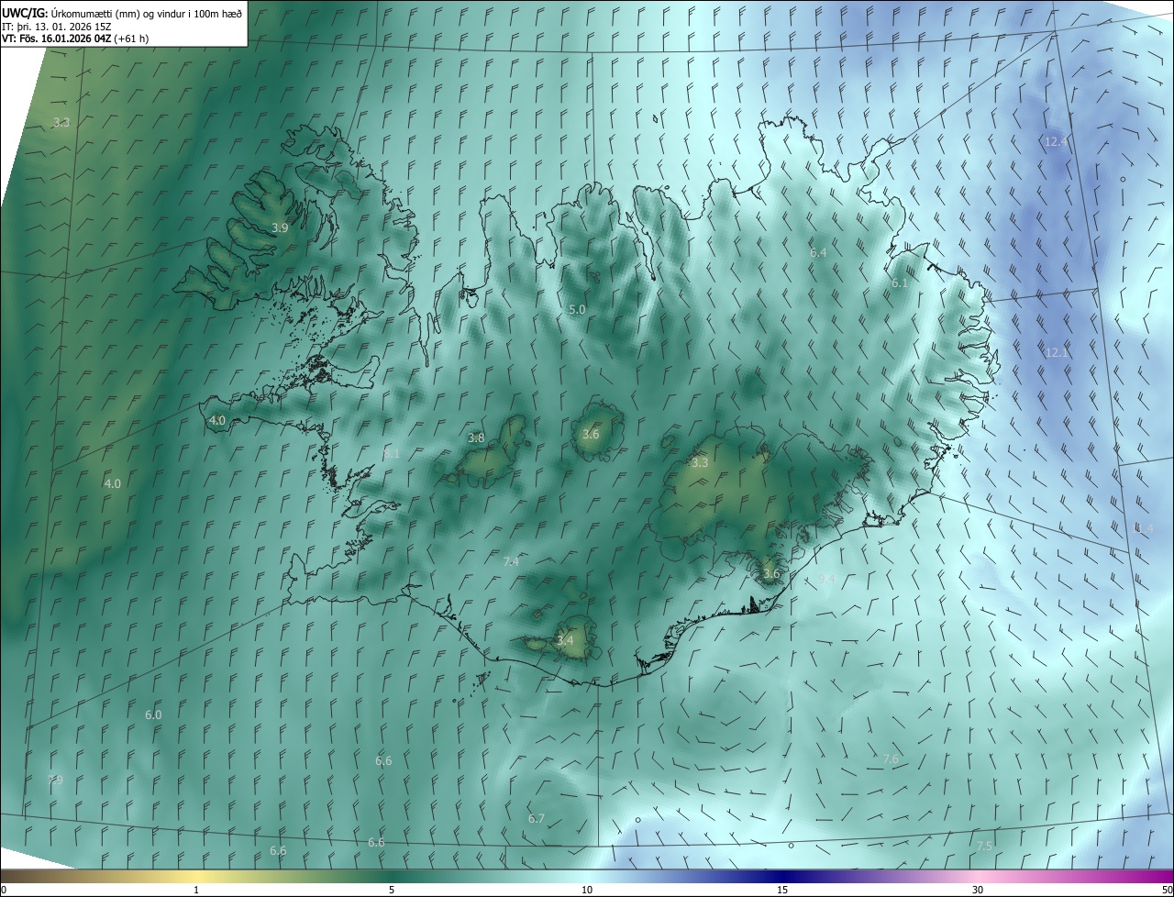Screen dimensions: 1174x897
Task: Click the 7.9 value near the map edge
Action: pyautogui.click(x=55, y=780)
